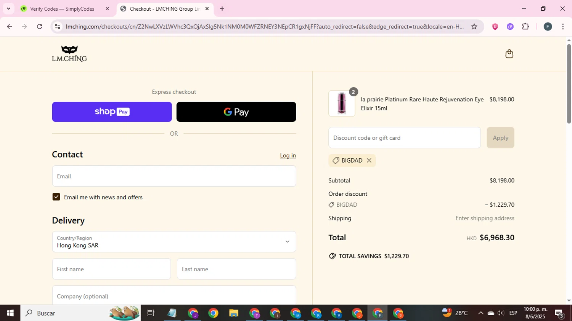
Task: Close the Checkout - LMCHING tab
Action: [207, 8]
